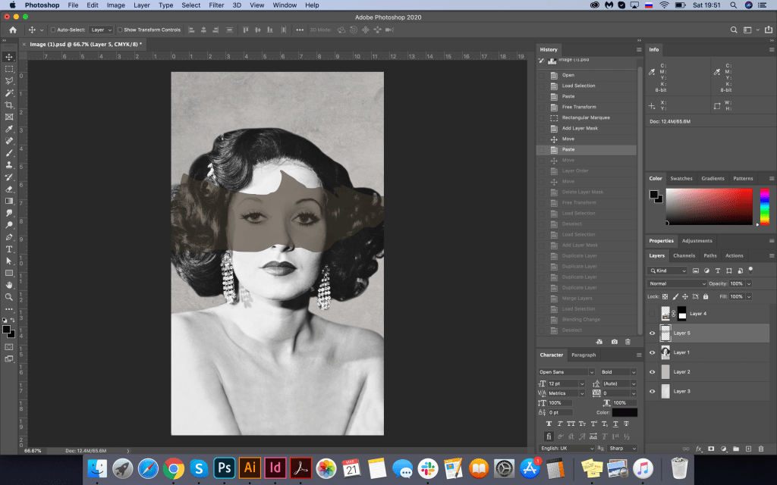Check Show Transform Controls option
Screen dimensions: 777x485
point(120,30)
